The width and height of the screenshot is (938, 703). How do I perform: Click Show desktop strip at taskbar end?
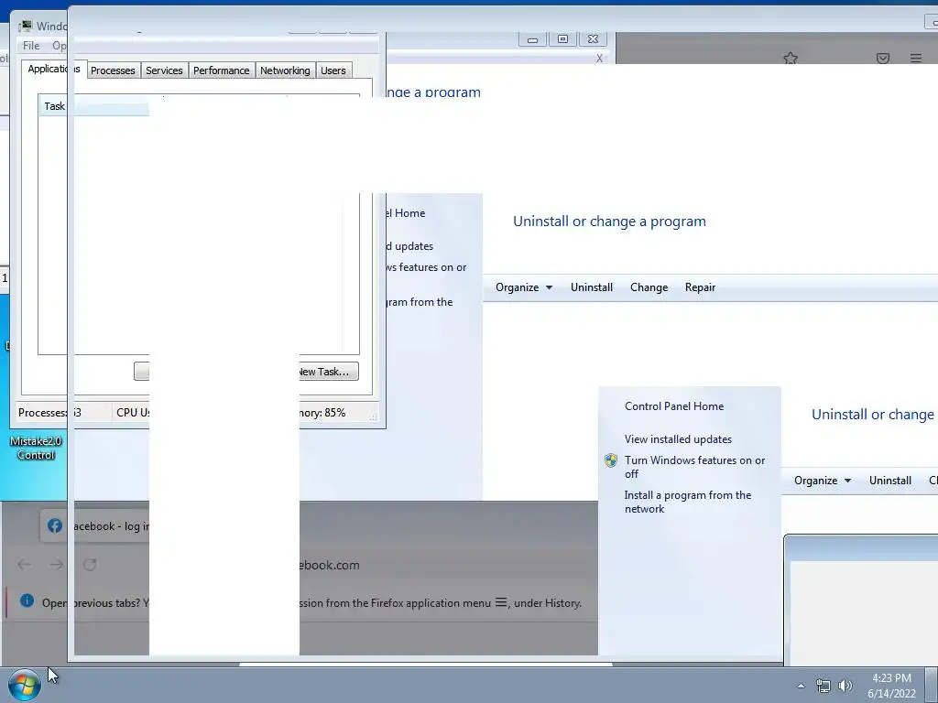(x=932, y=686)
